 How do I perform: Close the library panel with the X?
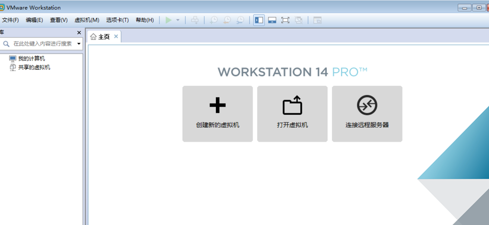point(79,32)
